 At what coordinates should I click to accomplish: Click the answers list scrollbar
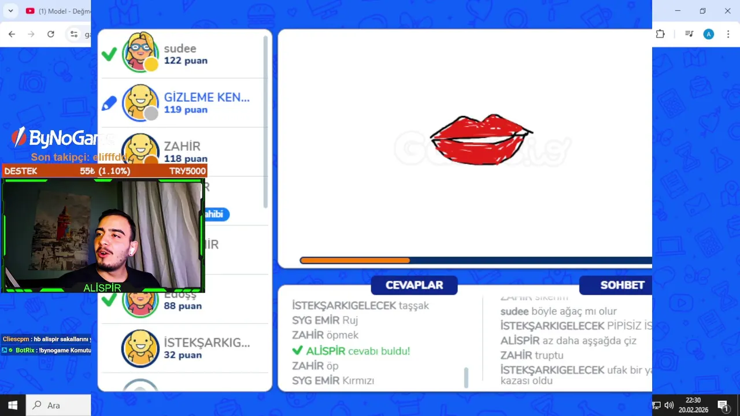[x=466, y=377]
